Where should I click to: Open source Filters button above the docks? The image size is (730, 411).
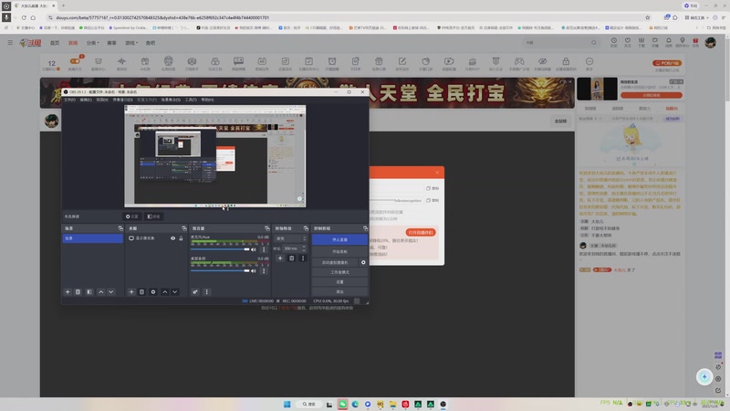coord(153,216)
